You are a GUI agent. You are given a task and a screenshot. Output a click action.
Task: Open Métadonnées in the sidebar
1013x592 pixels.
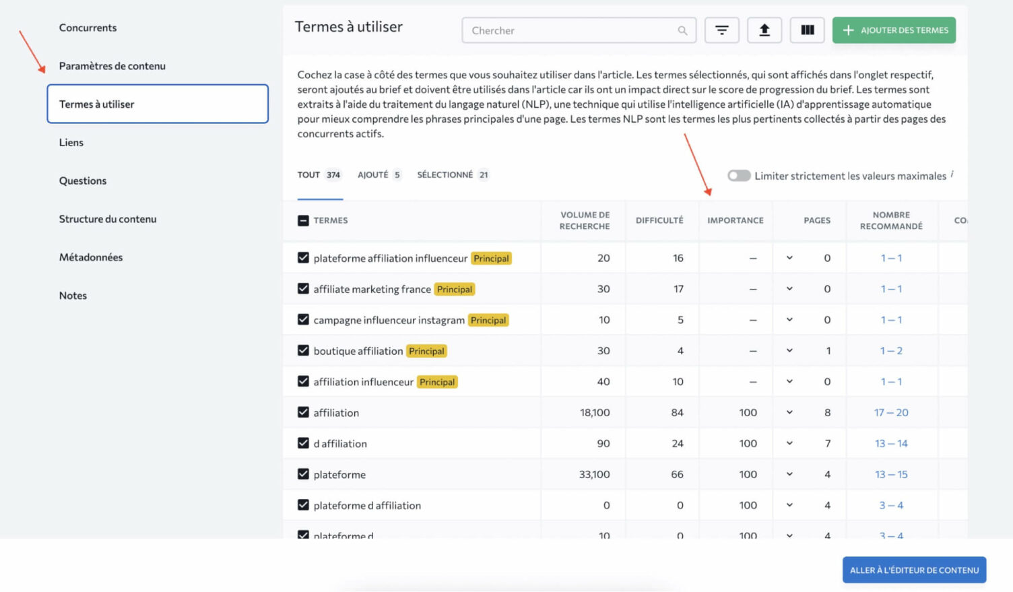[91, 257]
